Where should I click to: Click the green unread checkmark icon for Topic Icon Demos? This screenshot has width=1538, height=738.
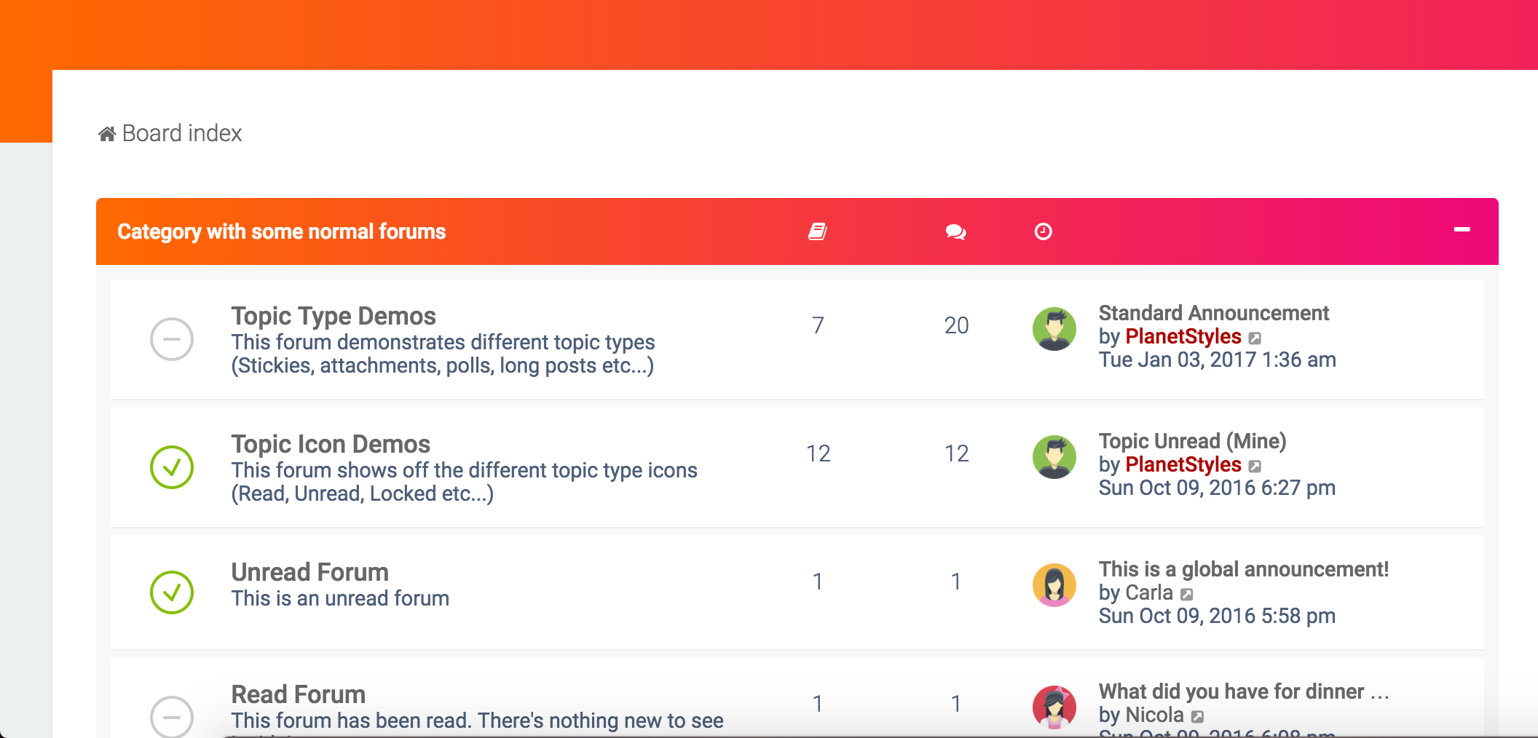pos(172,467)
